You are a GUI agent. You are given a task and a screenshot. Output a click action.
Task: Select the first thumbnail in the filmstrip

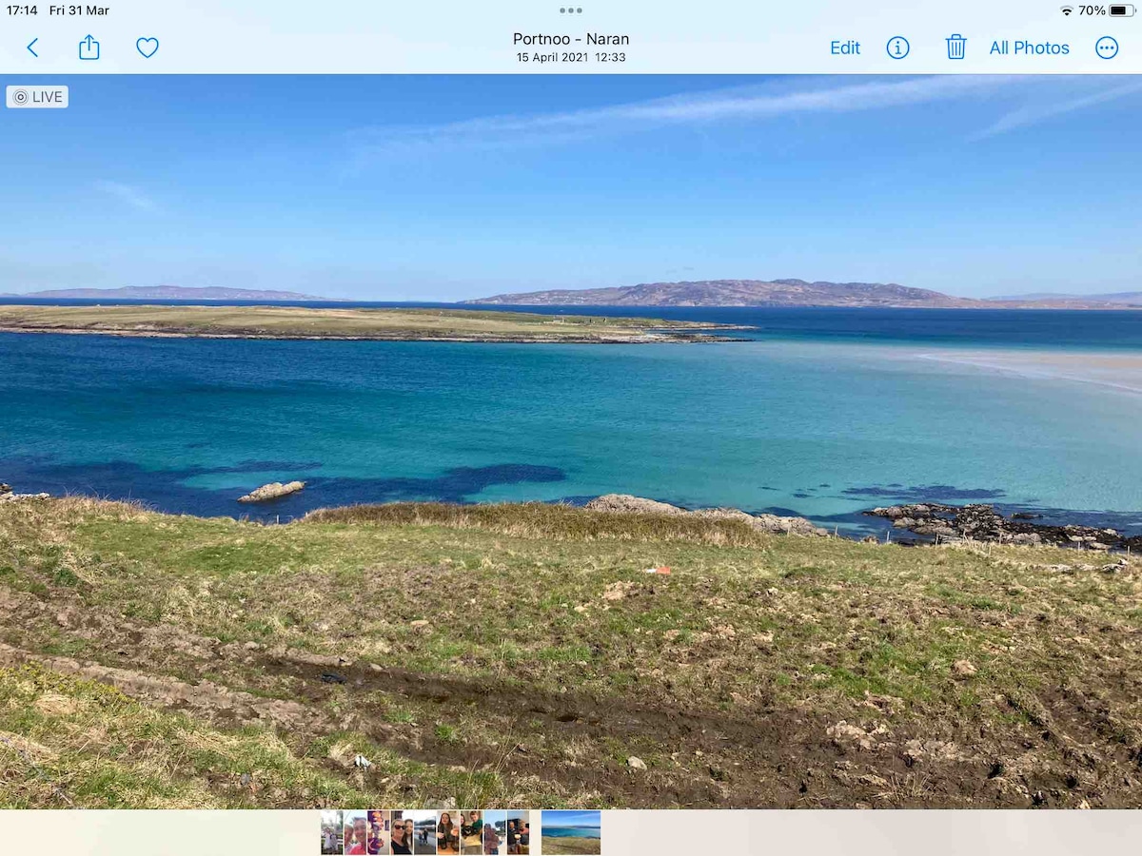coord(332,832)
